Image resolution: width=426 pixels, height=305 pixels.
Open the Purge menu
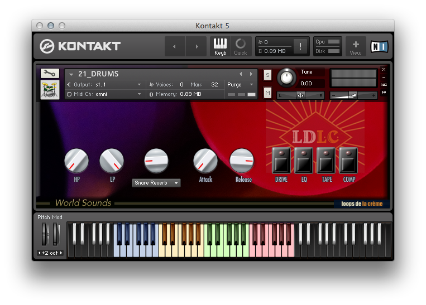[x=240, y=85]
